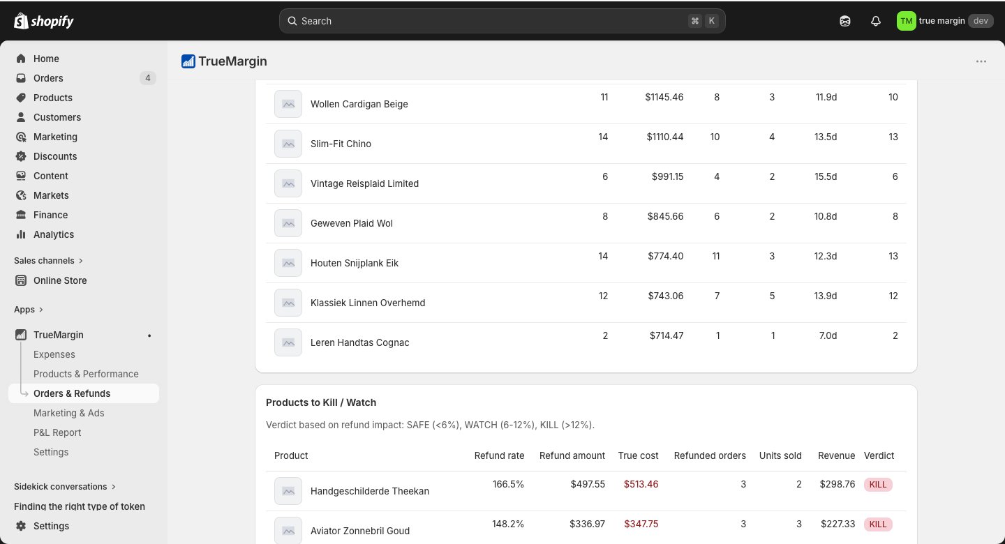This screenshot has width=1005, height=544.
Task: Expand Sidekick conversations section
Action: pos(65,486)
